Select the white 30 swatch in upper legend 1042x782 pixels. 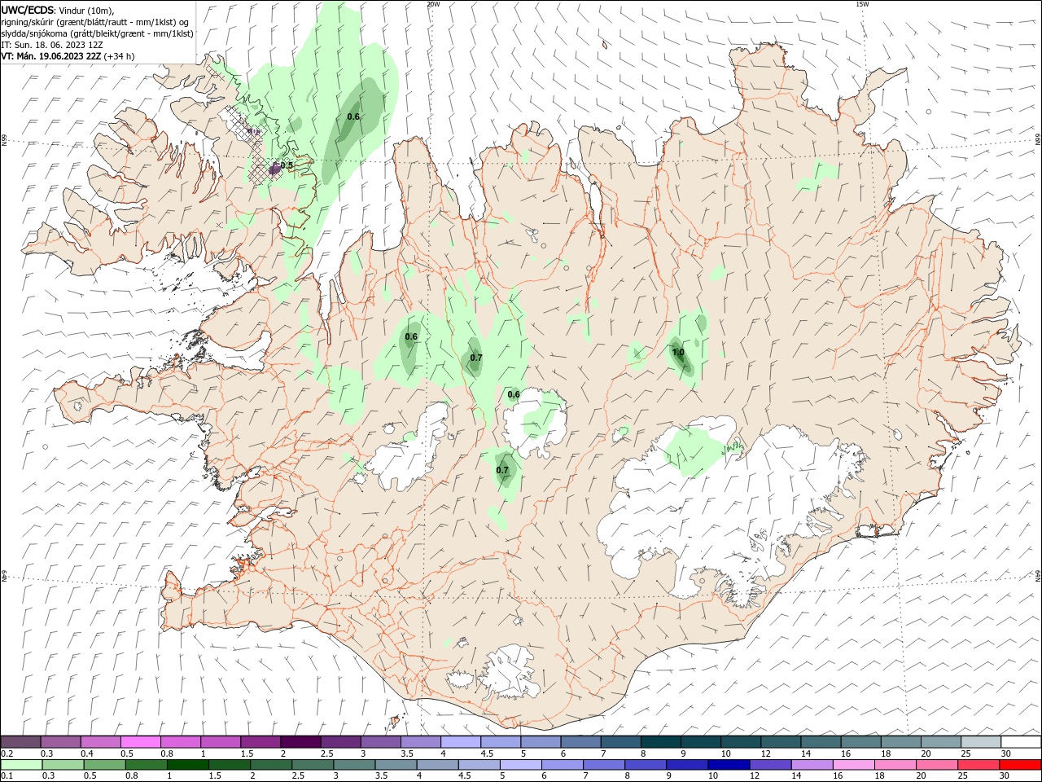[1020, 742]
